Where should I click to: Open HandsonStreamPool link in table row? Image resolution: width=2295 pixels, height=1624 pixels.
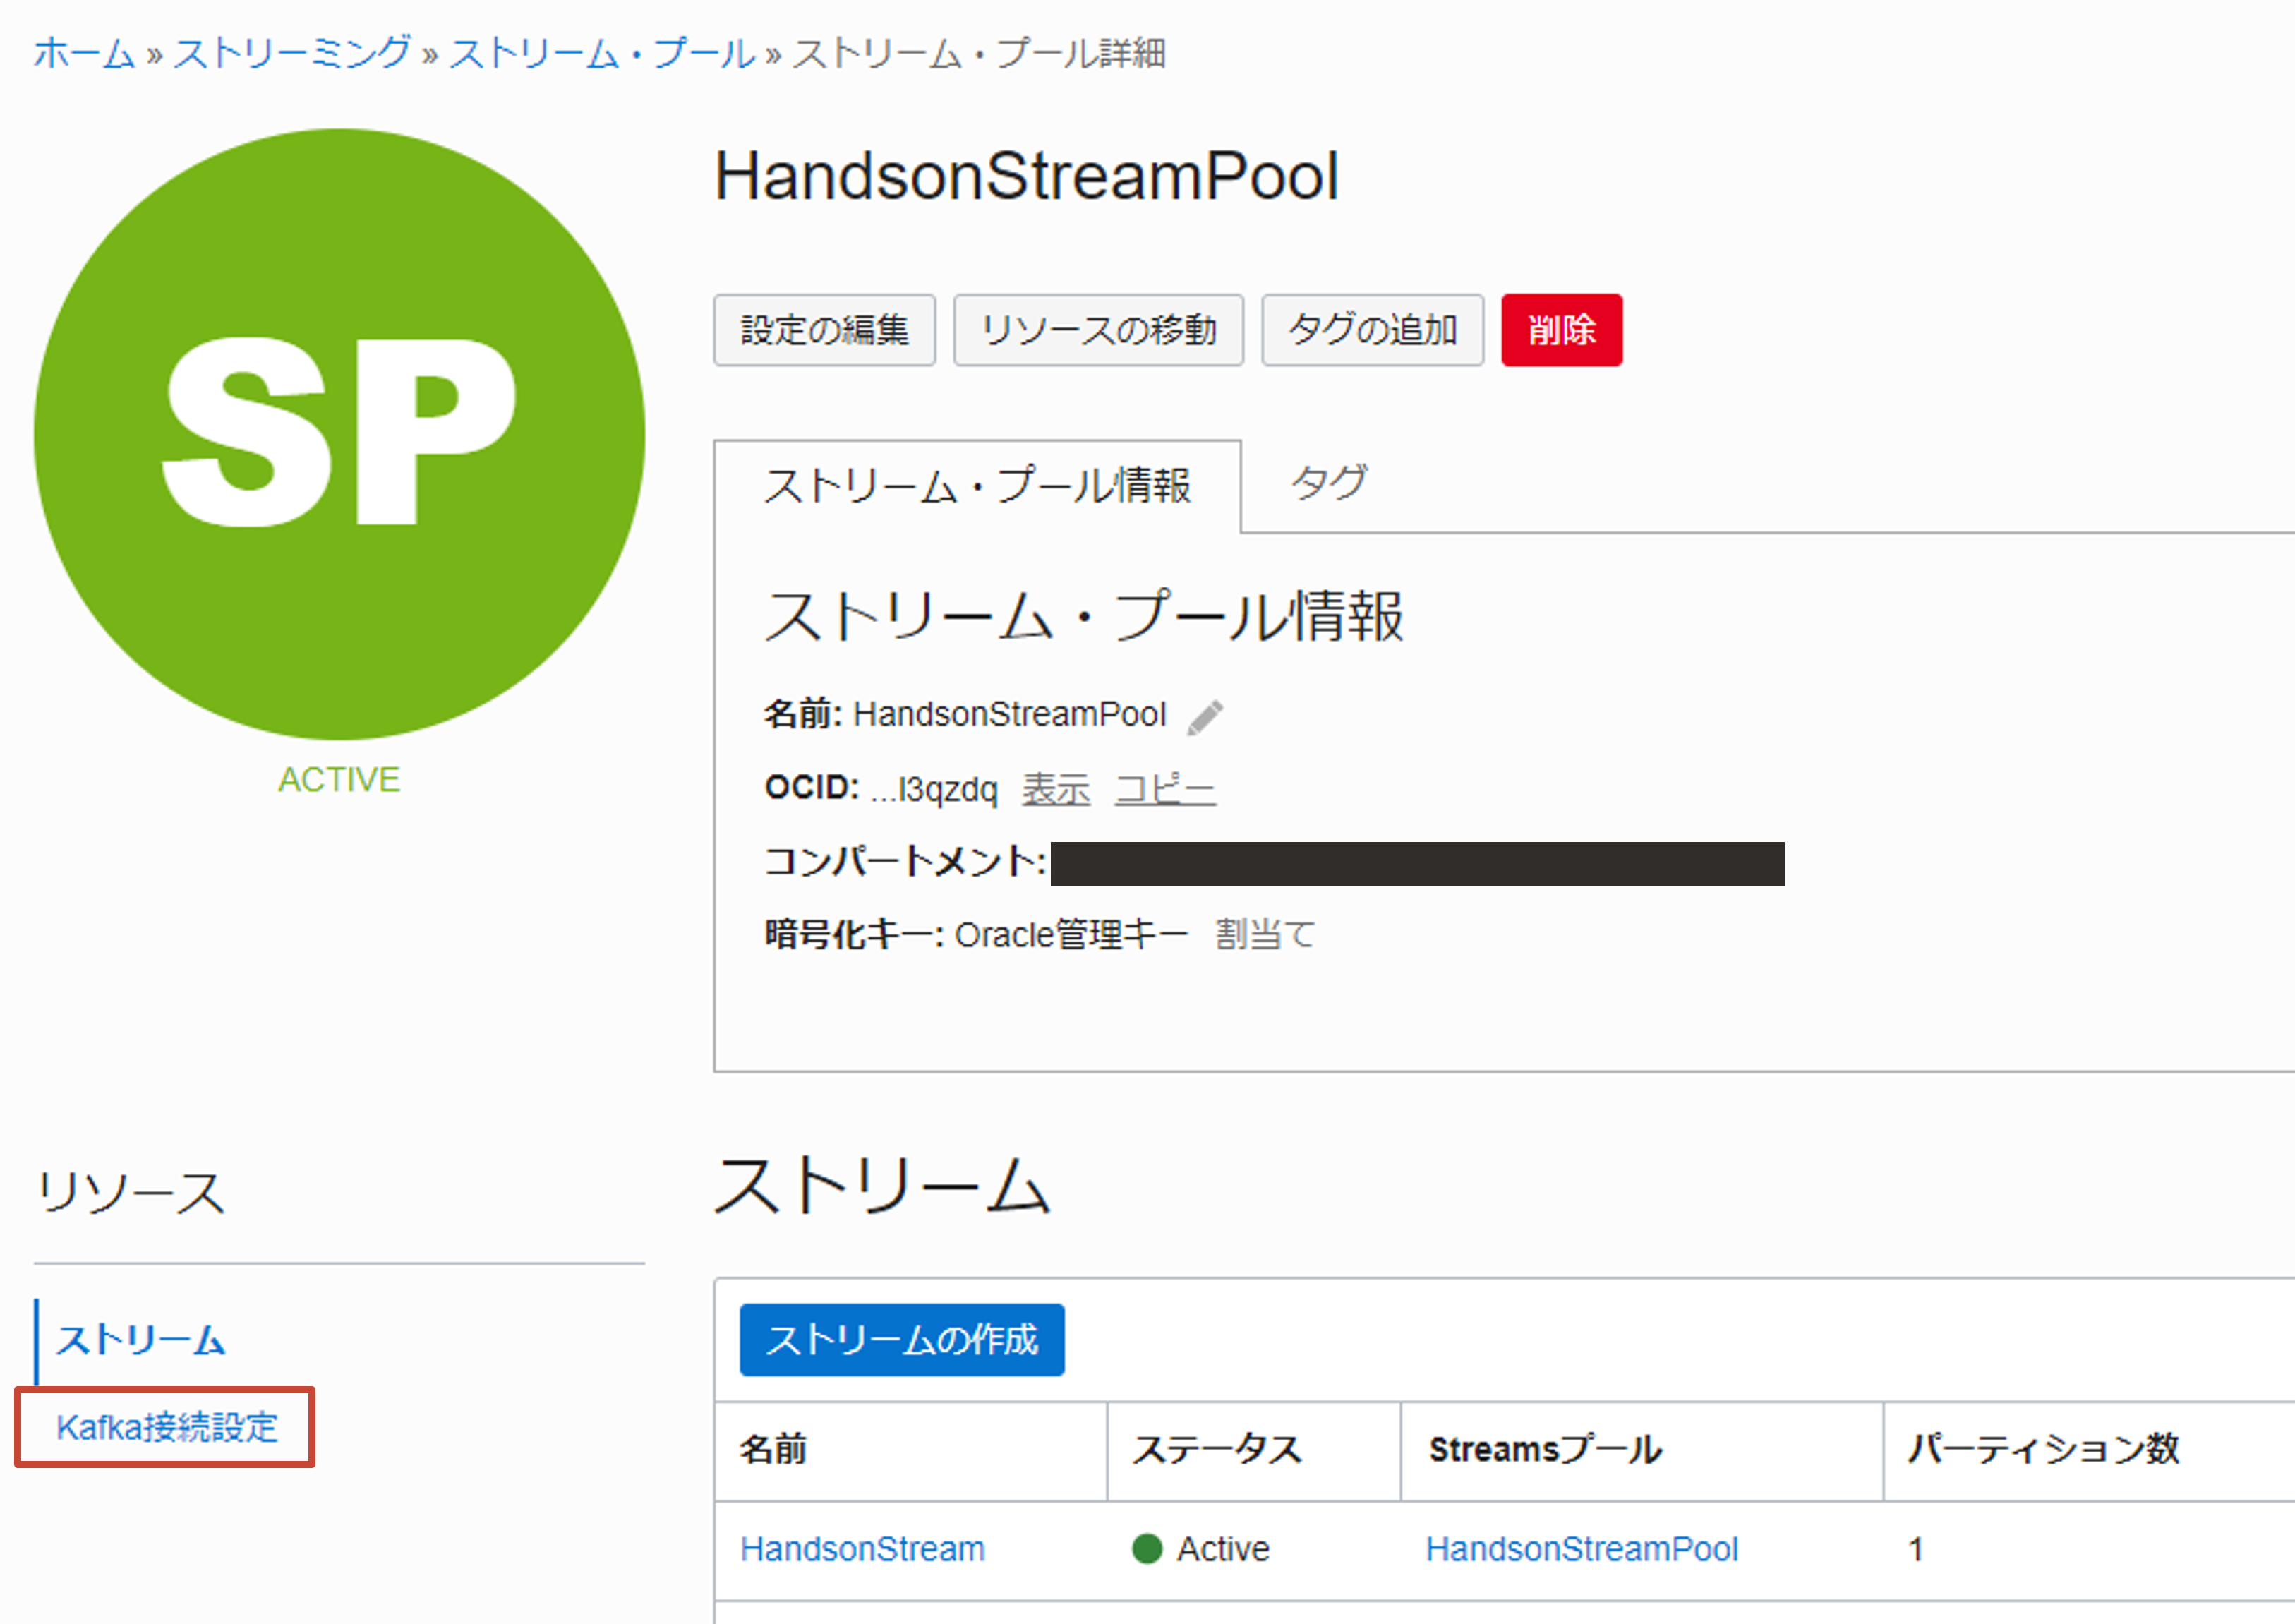[x=1581, y=1549]
